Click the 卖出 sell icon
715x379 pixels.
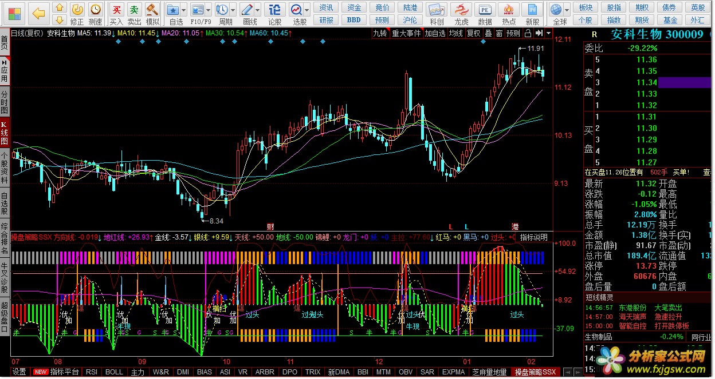pyautogui.click(x=134, y=9)
